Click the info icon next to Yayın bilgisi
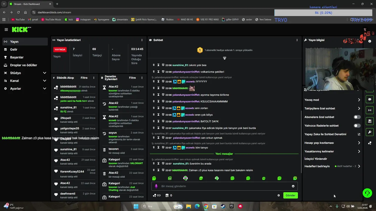The width and height of the screenshot is (376, 211). 370,41
